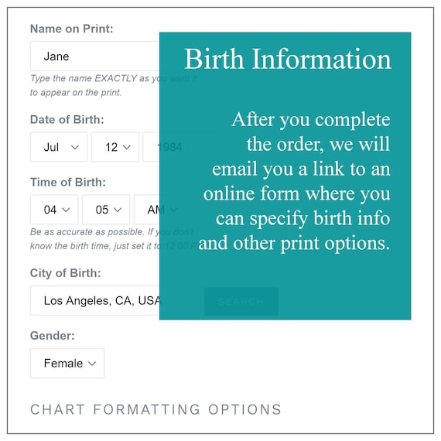
Task: Click the City of Birth input field
Action: point(112,300)
